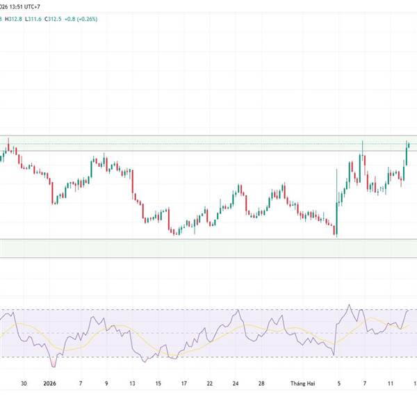Click the 24 date label on the time axis

coord(236,383)
